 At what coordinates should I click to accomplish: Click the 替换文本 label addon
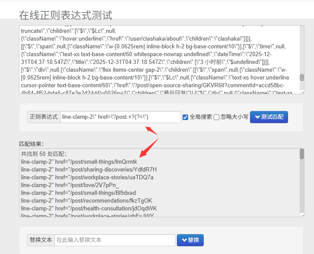[41, 240]
